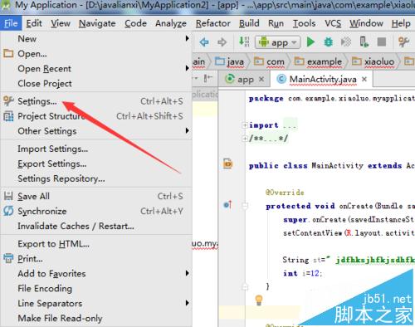Open the VCS menu

[333, 23]
